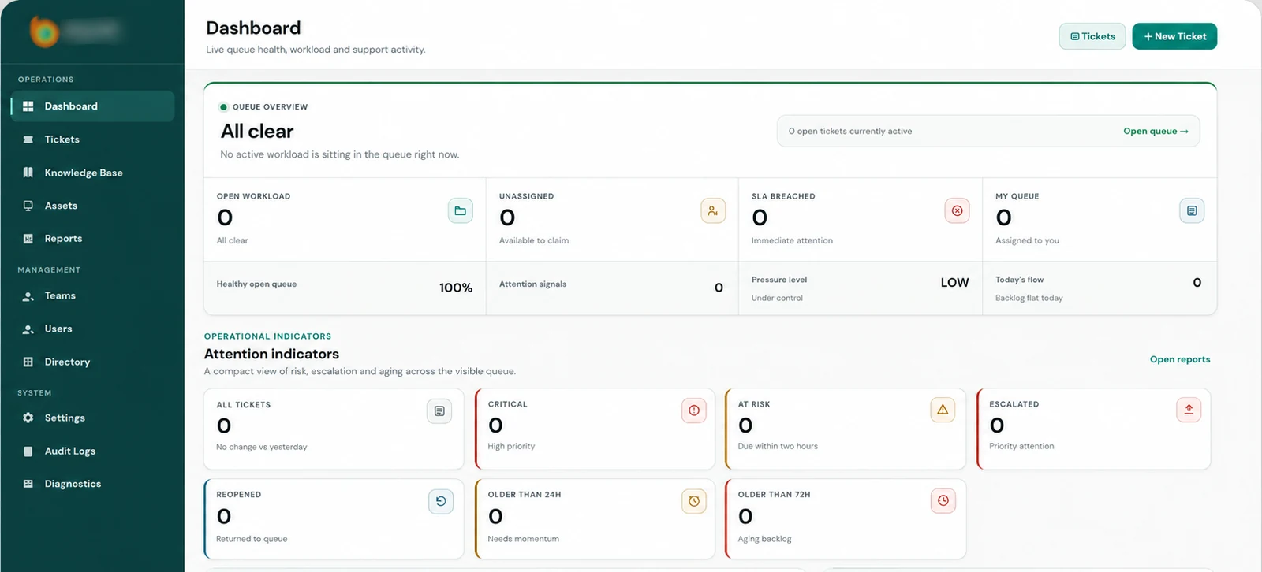The width and height of the screenshot is (1262, 572).
Task: Click the Diagnostics sidebar icon
Action: (28, 484)
